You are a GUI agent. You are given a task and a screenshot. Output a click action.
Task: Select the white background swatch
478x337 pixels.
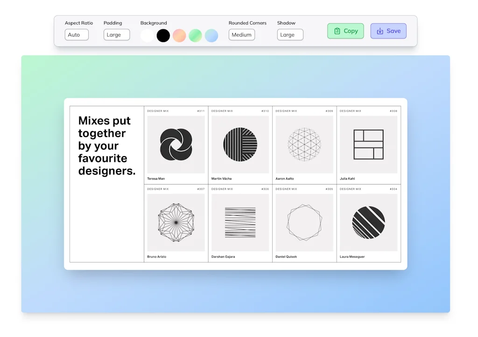pyautogui.click(x=147, y=35)
